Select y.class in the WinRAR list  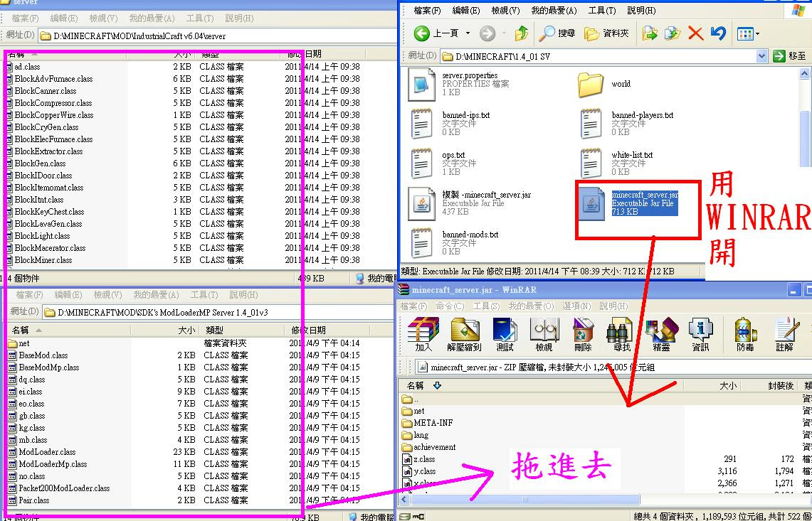coord(419,471)
